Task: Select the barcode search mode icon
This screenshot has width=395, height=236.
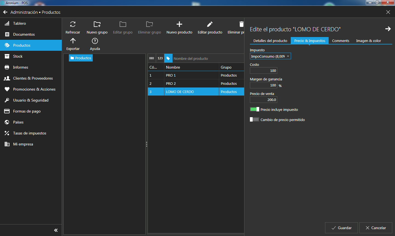Action: tap(152, 58)
